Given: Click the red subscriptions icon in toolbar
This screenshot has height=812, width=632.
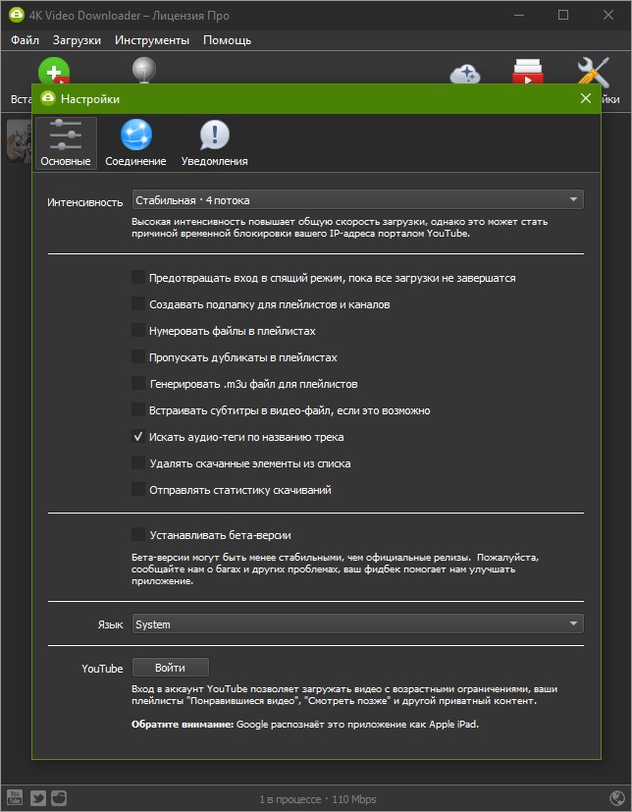Looking at the screenshot, I should point(527,72).
